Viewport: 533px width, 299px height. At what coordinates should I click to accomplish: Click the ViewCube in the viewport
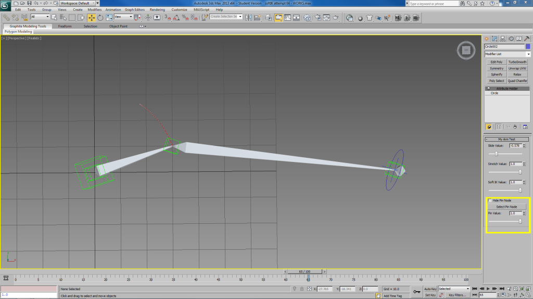tap(465, 50)
